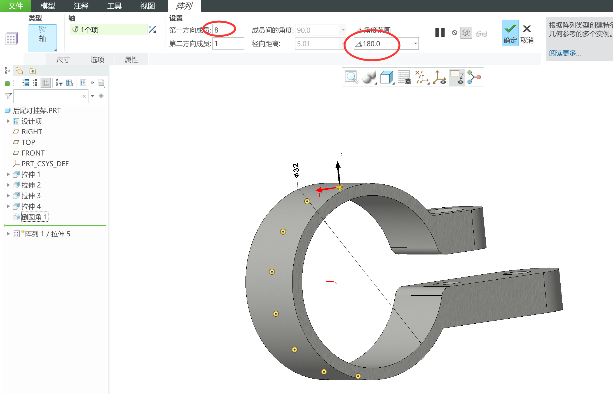Select 倒圆角 1 in model tree
Viewport: 613px width, 394px height.
pyautogui.click(x=34, y=217)
